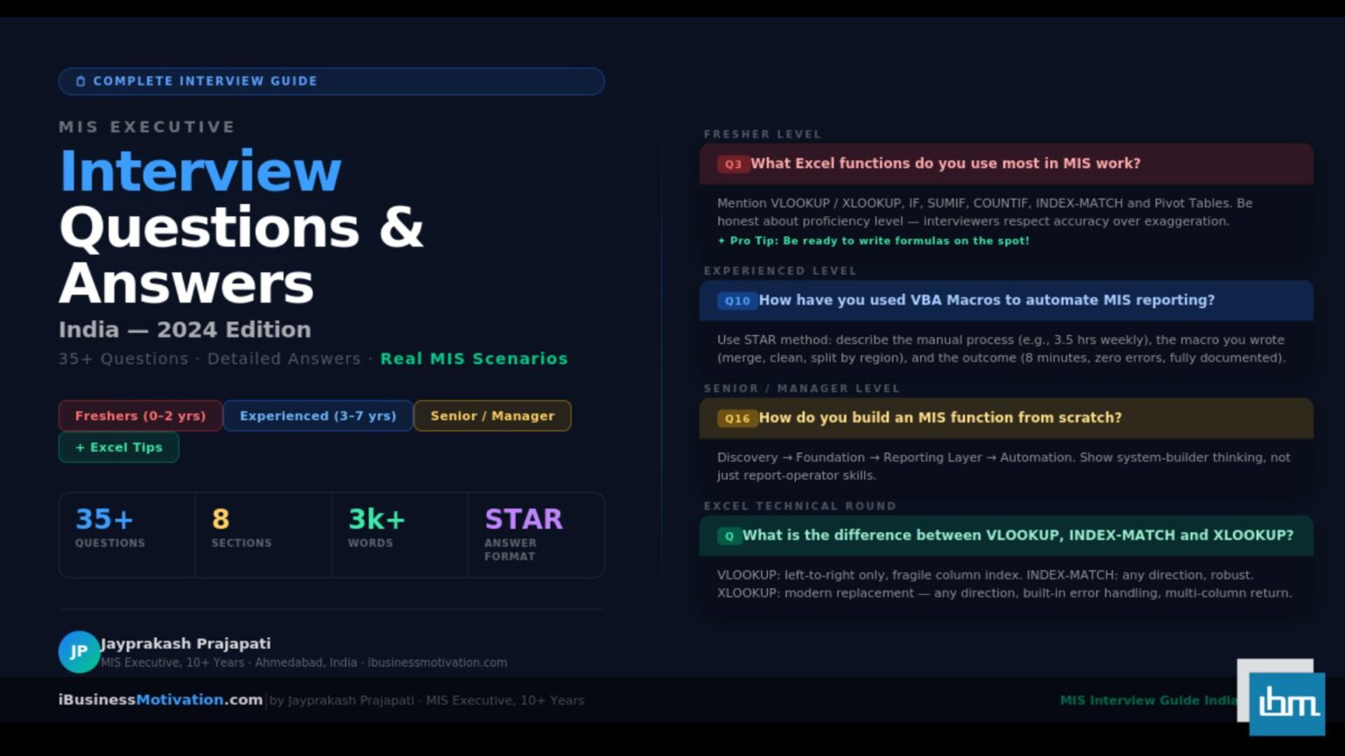Click the Q3 question badge
The height and width of the screenshot is (756, 1345).
coord(732,164)
